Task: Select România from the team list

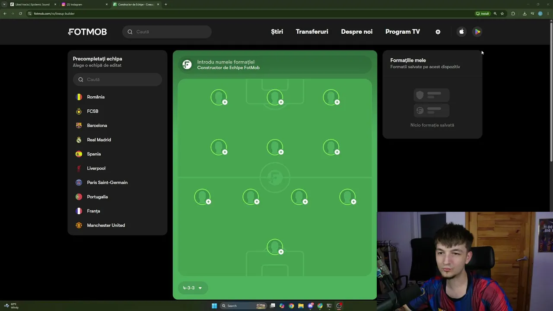Action: (118, 97)
